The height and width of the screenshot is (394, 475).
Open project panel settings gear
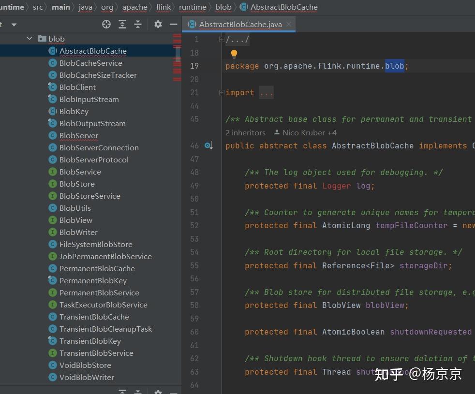158,24
